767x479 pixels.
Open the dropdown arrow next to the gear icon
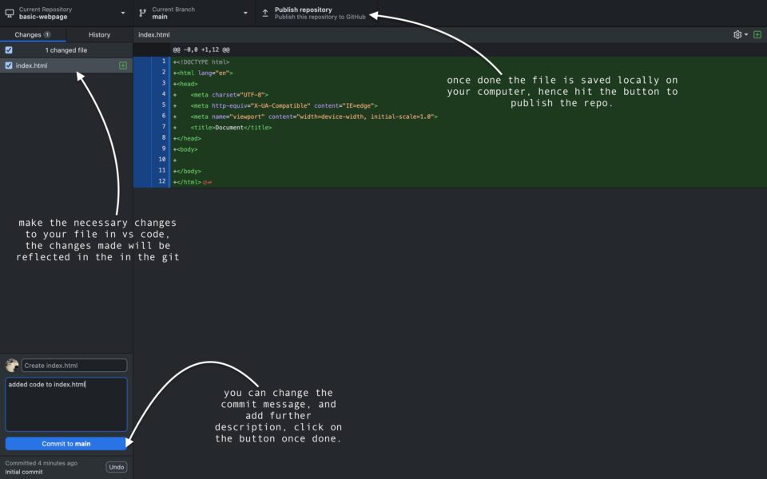click(747, 34)
